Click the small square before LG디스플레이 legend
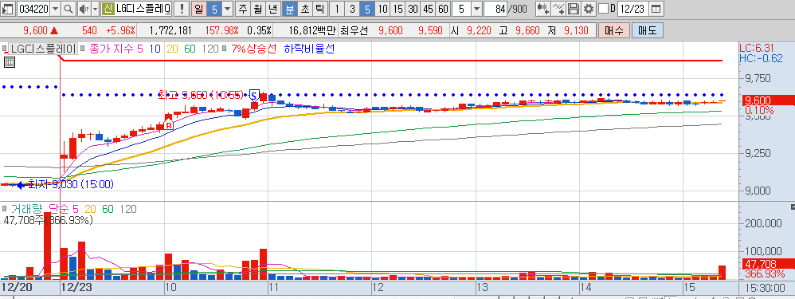 click(5, 49)
